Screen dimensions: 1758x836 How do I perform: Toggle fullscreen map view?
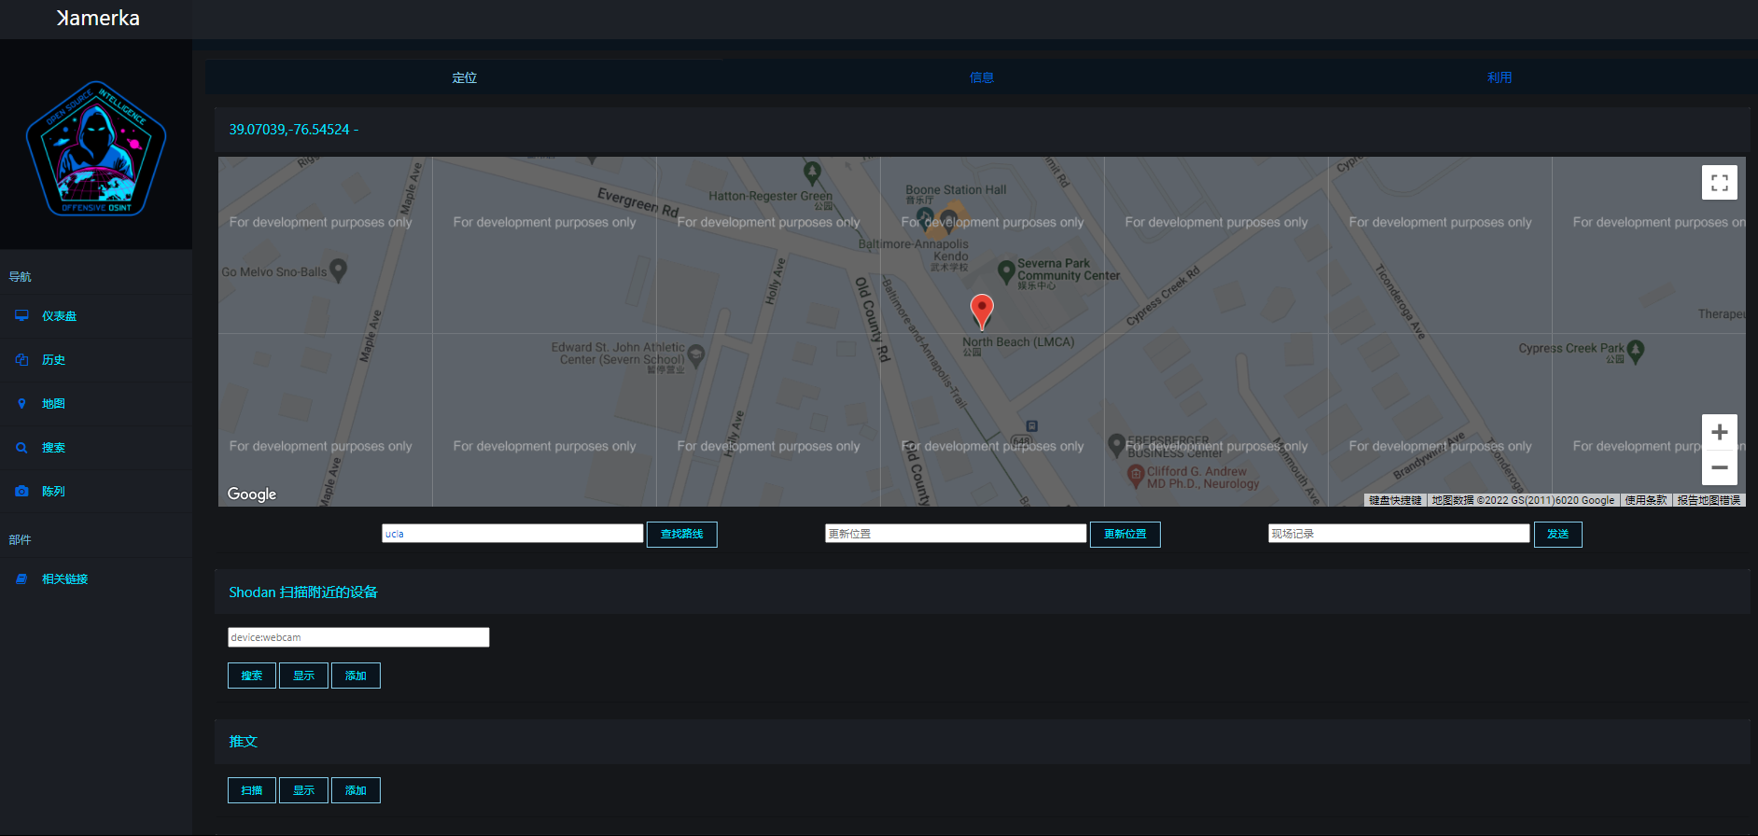tap(1719, 182)
